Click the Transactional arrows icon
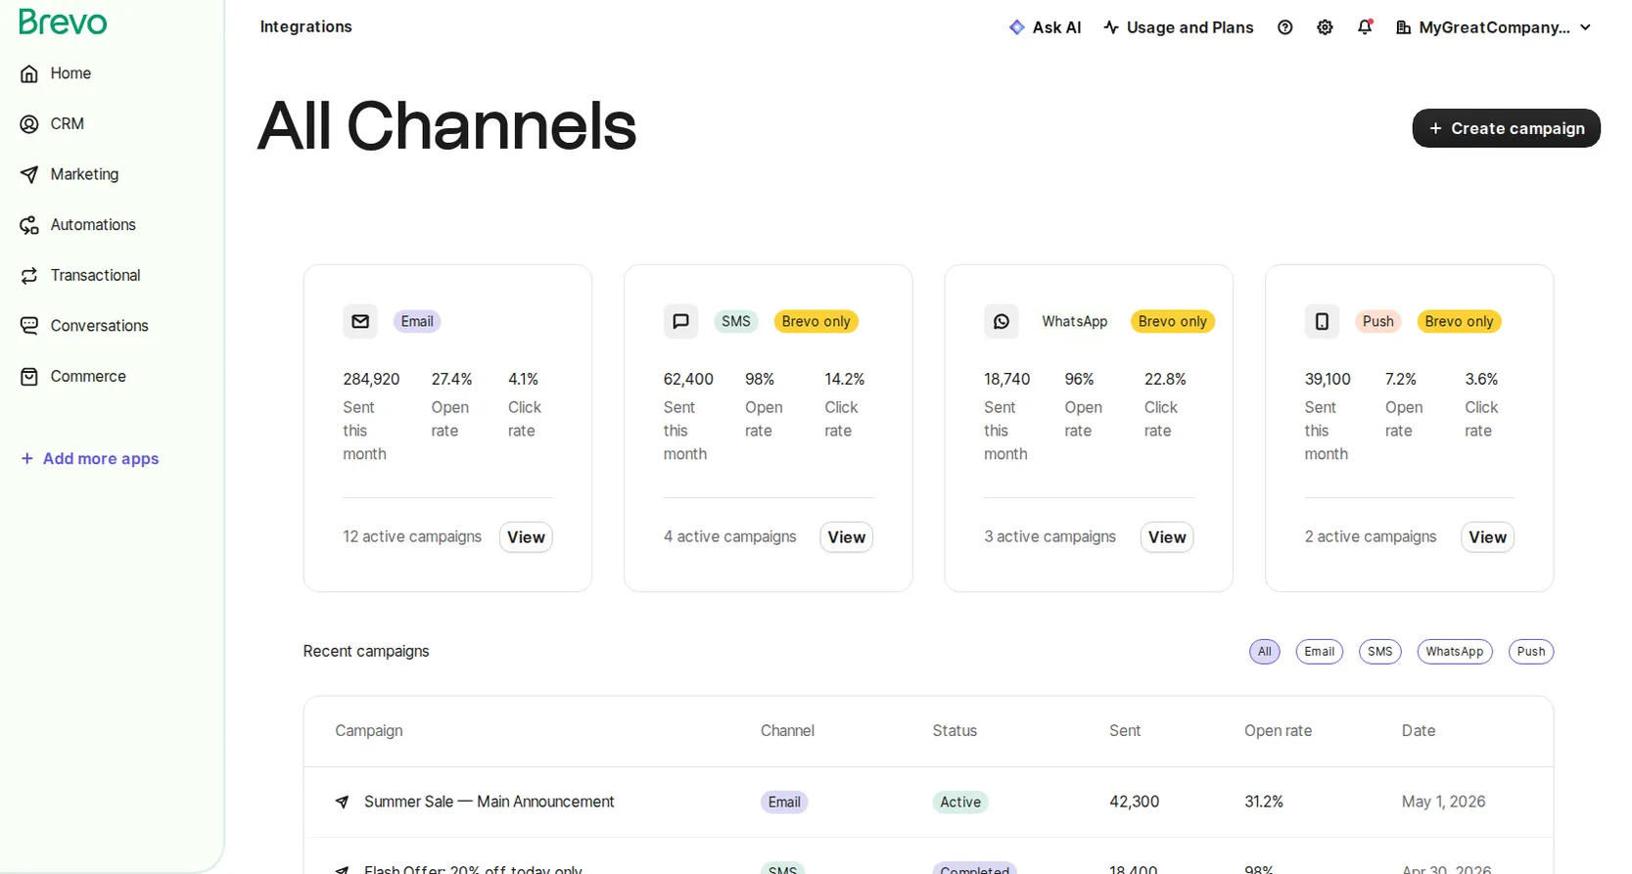Screen dimensions: 1632x874 29,276
